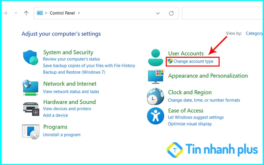Click the User Accounts person icon
The width and height of the screenshot is (264, 165).
click(x=155, y=57)
